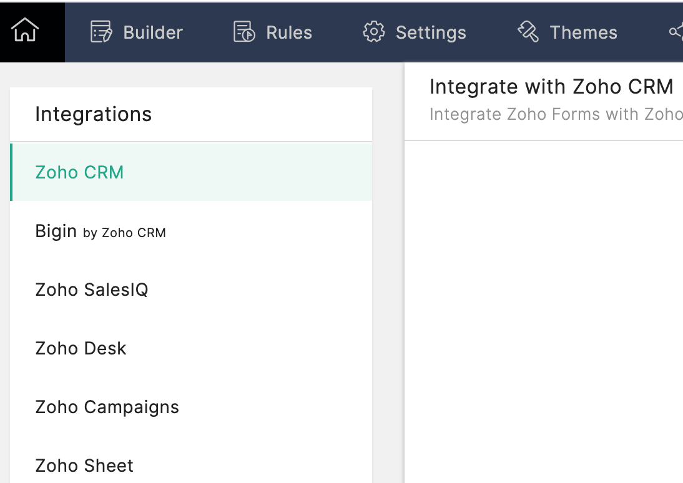
Task: Select Zoho CRM integration
Action: coord(191,172)
